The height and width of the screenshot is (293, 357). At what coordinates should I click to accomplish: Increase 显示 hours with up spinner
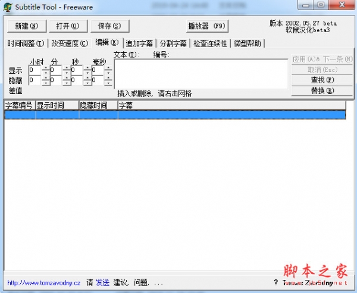point(46,68)
